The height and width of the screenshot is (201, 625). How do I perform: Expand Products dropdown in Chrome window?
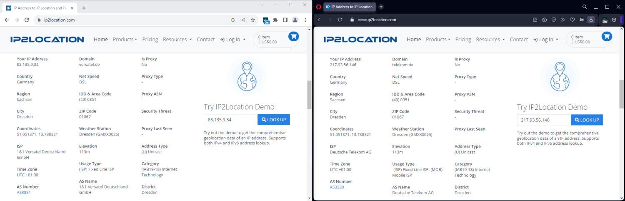[x=125, y=39]
